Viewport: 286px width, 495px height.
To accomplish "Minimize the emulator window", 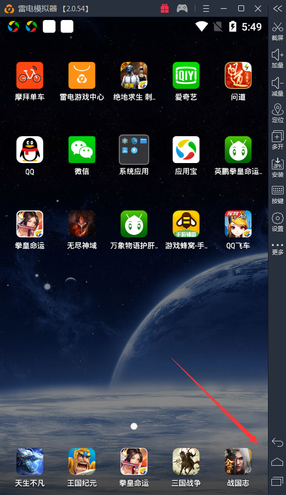I will coord(224,8).
